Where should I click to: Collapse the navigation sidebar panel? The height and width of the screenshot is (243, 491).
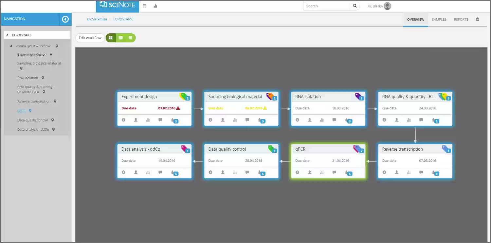coord(65,19)
